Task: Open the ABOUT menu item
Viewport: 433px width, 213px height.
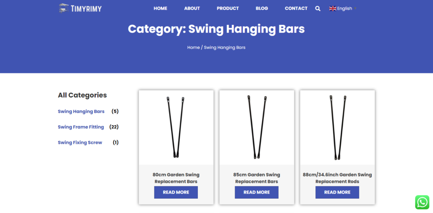Action: (192, 8)
